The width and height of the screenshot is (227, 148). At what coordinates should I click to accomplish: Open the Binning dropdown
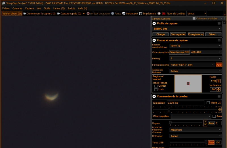tap(196, 59)
